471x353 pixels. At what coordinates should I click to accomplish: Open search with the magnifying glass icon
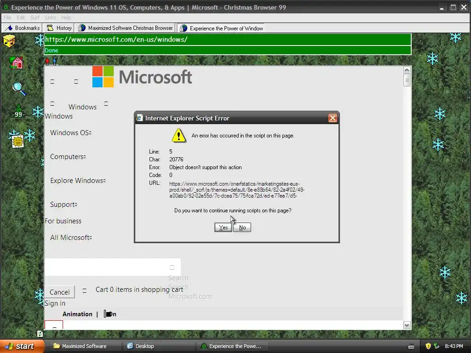click(x=19, y=89)
